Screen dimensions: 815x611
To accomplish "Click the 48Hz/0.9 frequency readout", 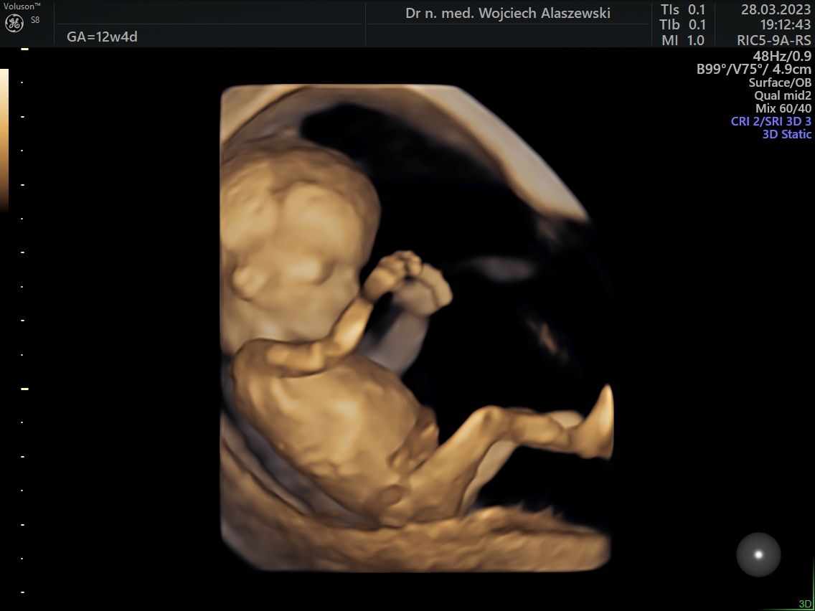I will coord(782,56).
